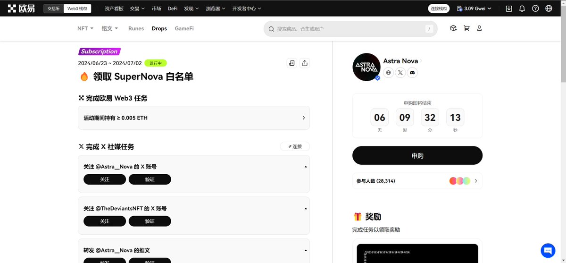The width and height of the screenshot is (566, 263).
Task: Click the OKX 欧易 logo
Action: 21,8
